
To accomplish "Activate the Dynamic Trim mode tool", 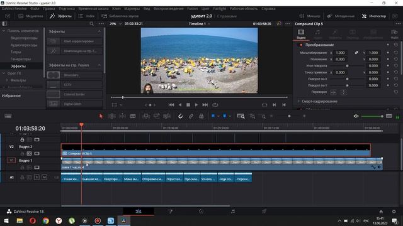I will (x=122, y=116).
